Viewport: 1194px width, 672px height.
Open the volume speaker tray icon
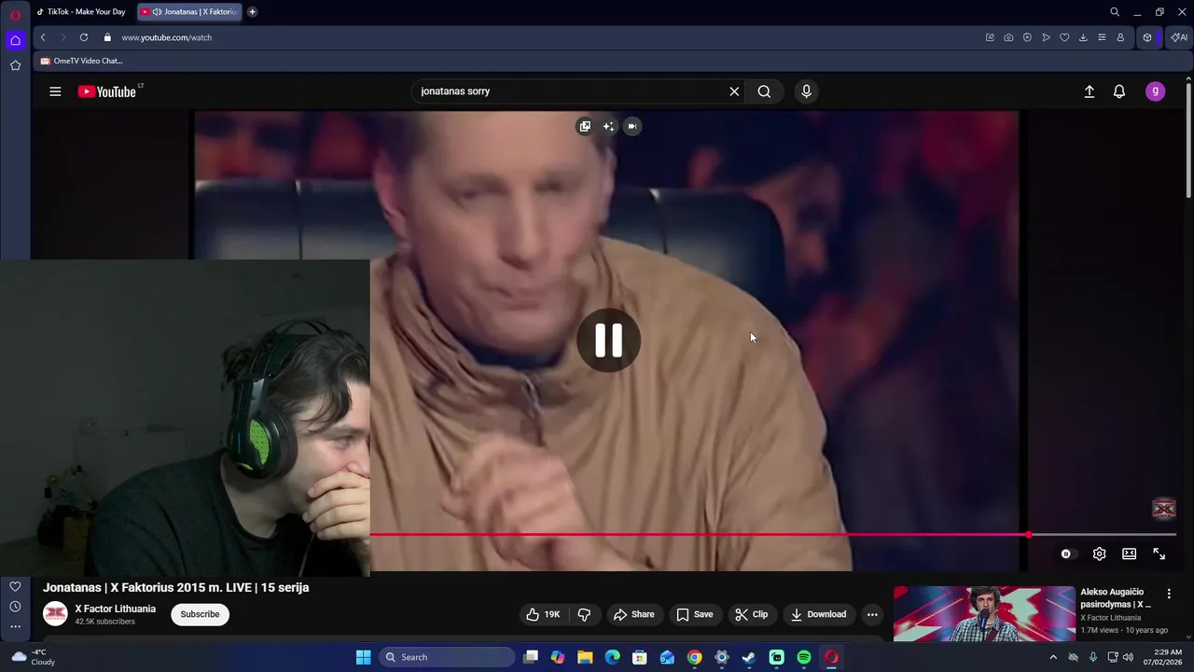coord(1128,657)
